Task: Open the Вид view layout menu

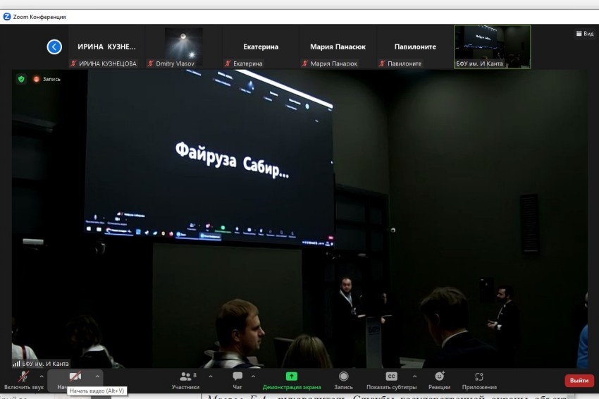Action: pos(584,33)
